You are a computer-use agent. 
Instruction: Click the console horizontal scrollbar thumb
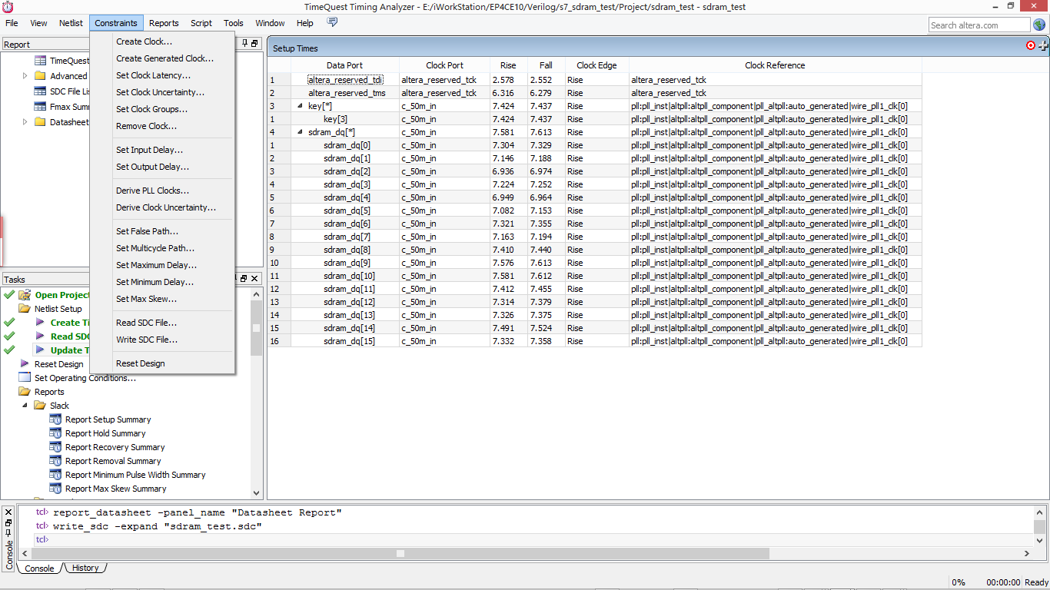400,553
